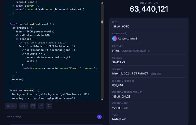Click text/html;charset=utf-8 value
The width and height of the screenshot is (196, 125).
tap(135, 51)
